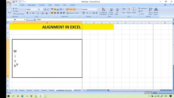Open the Review ribbon tab
The height and width of the screenshot is (98, 174).
click(57, 5)
